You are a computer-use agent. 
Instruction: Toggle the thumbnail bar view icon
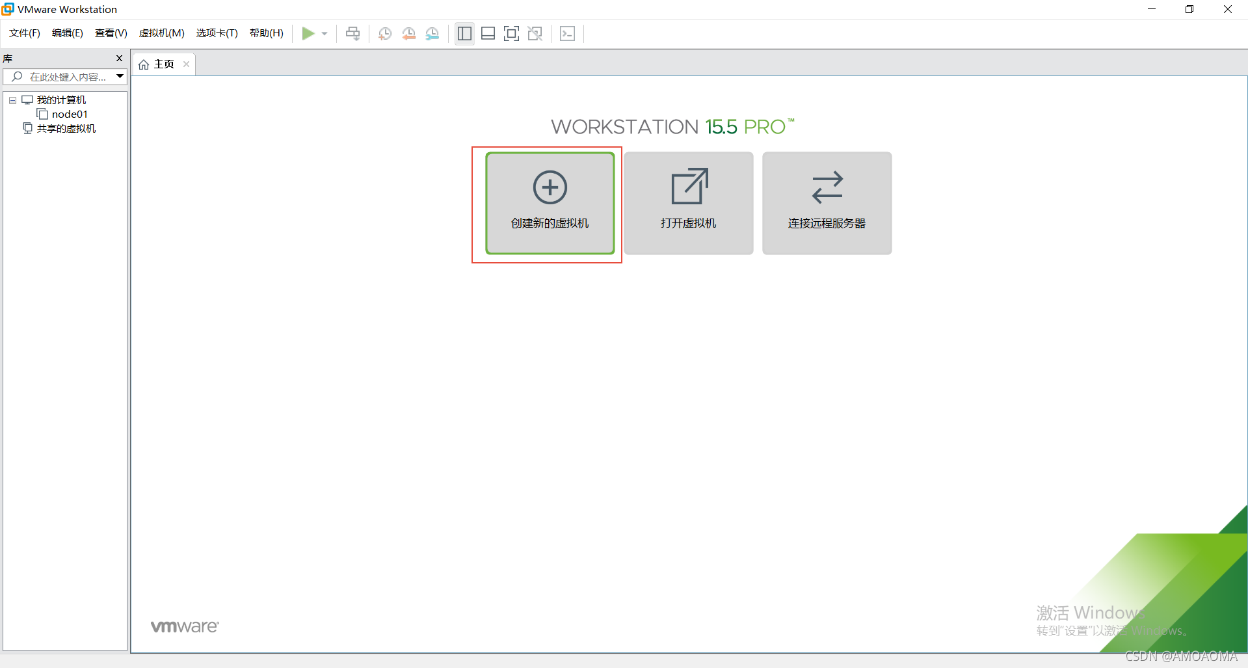488,34
